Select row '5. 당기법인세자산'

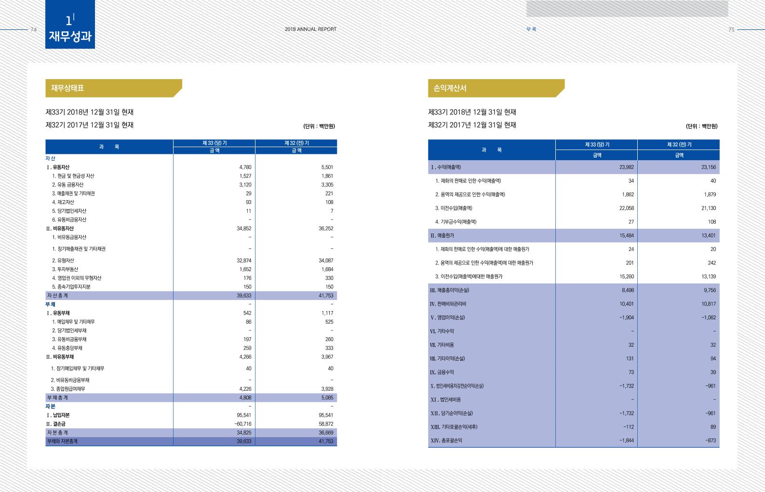(191, 211)
